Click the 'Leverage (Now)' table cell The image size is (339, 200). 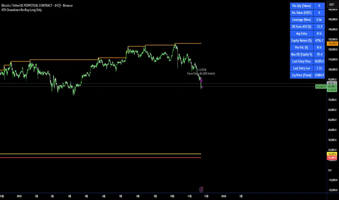(x=302, y=20)
